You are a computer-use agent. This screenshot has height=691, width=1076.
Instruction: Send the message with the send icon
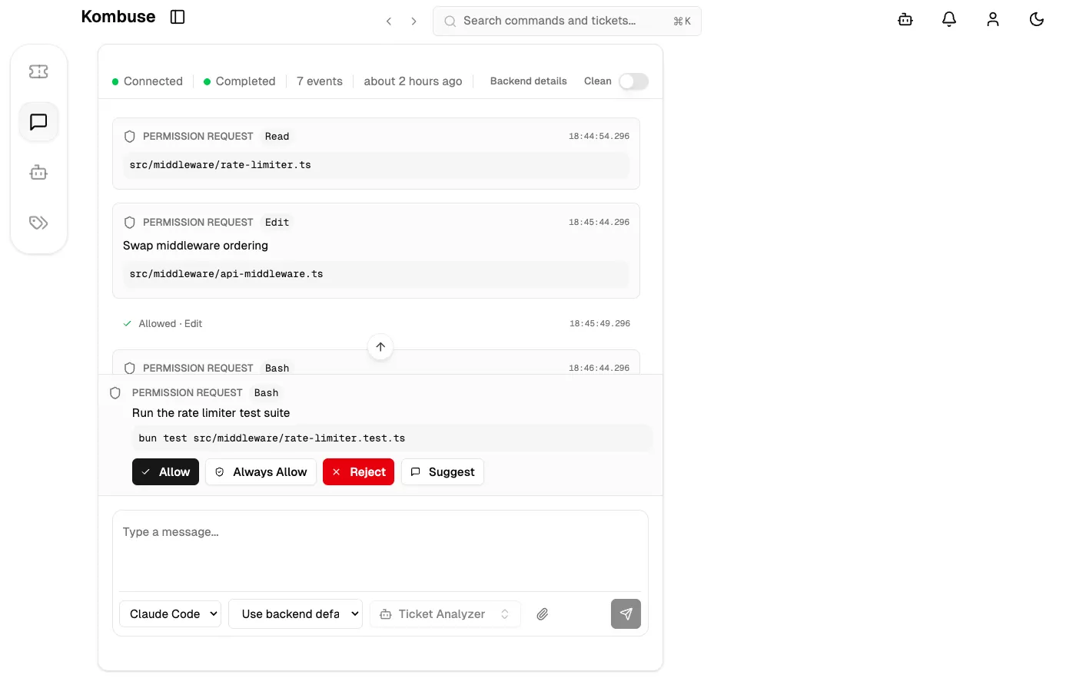626,613
